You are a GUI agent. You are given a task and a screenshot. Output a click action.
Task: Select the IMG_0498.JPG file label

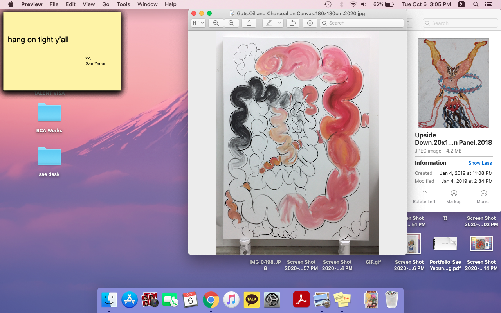[265, 265]
